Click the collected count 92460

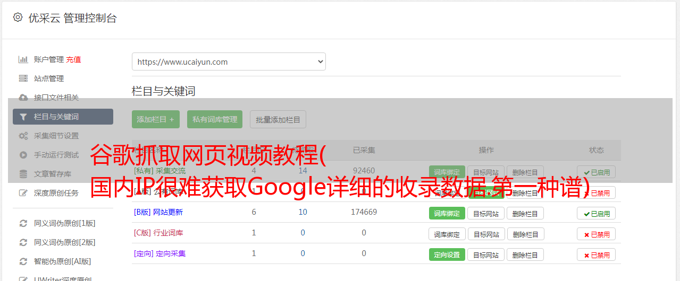[x=364, y=171]
